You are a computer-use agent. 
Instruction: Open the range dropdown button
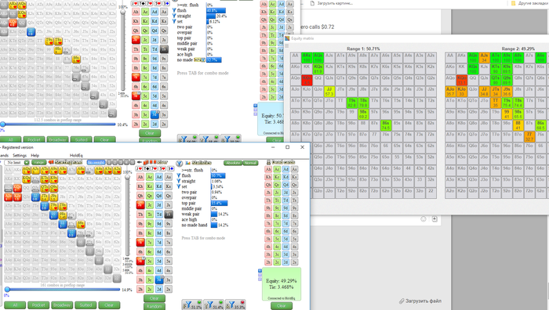pyautogui.click(x=39, y=163)
